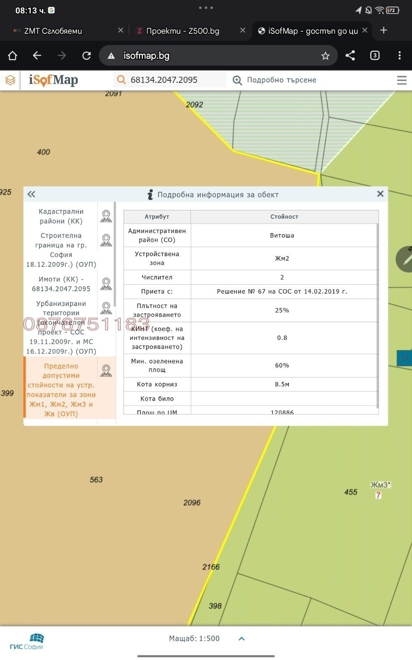Switch to ZMT Сглобяеми tab
The width and height of the screenshot is (412, 660).
click(53, 31)
